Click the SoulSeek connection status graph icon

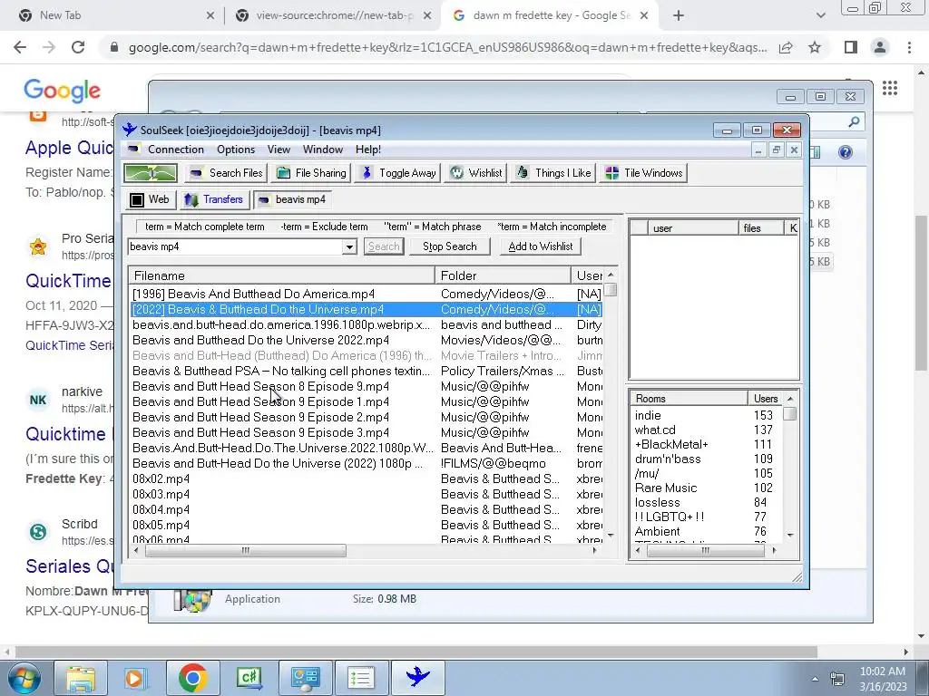click(x=151, y=173)
